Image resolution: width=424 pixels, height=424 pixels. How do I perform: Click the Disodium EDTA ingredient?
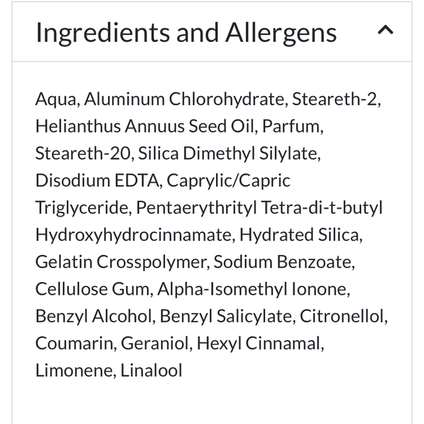[98, 181]
